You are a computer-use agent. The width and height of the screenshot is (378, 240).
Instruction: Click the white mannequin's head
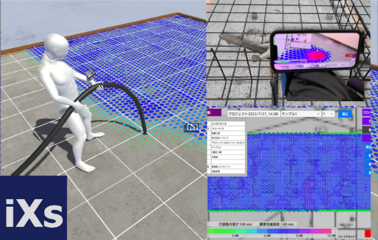(x=56, y=45)
